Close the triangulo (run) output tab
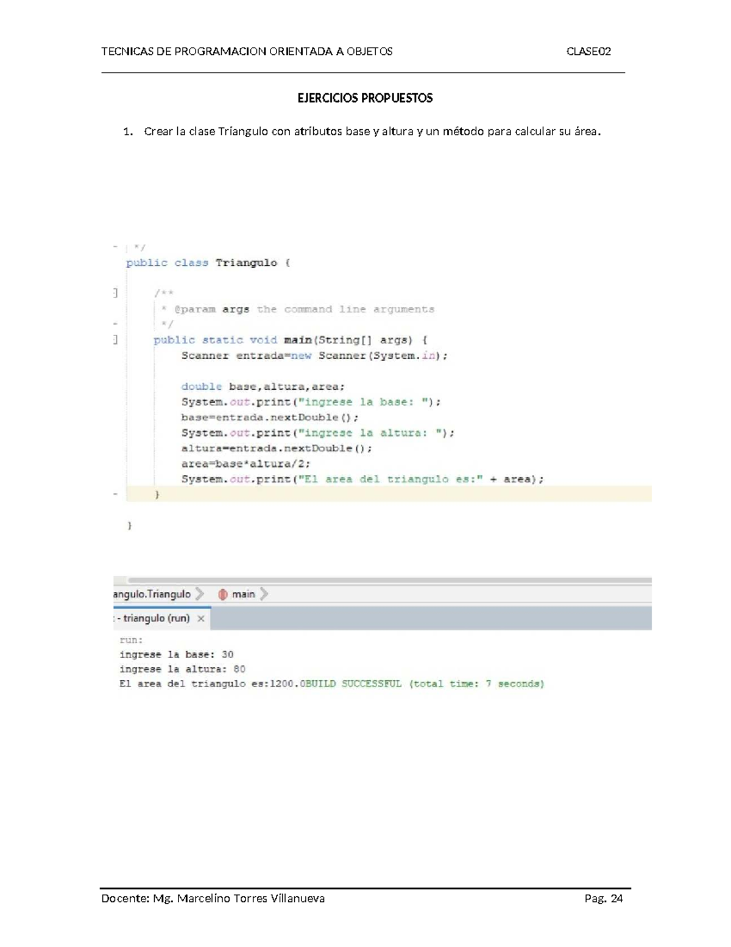Image resolution: width=731 pixels, height=947 pixels. (201, 618)
